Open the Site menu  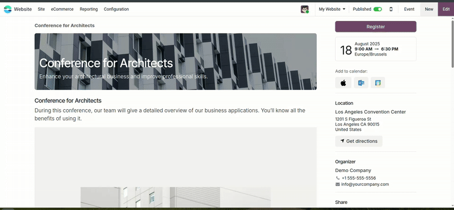[x=41, y=9]
